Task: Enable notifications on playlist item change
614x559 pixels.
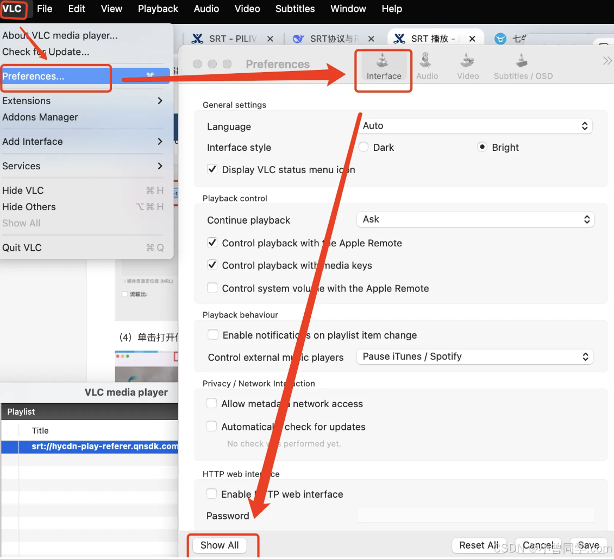Action: (213, 335)
